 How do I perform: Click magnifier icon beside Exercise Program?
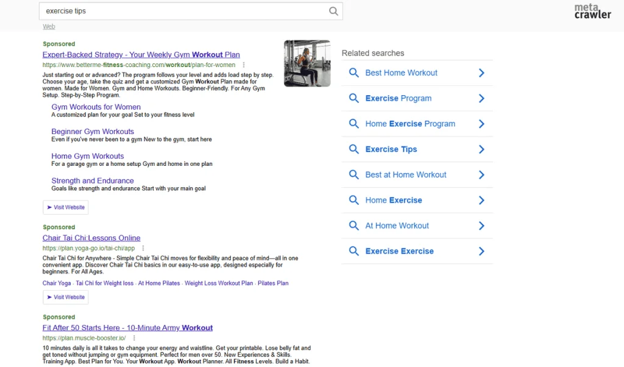point(354,98)
